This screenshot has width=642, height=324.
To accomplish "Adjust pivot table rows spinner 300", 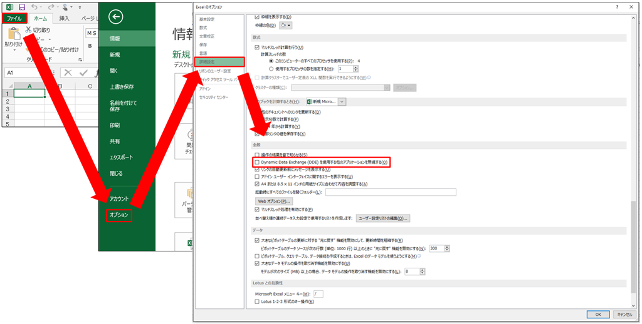I will [x=447, y=248].
